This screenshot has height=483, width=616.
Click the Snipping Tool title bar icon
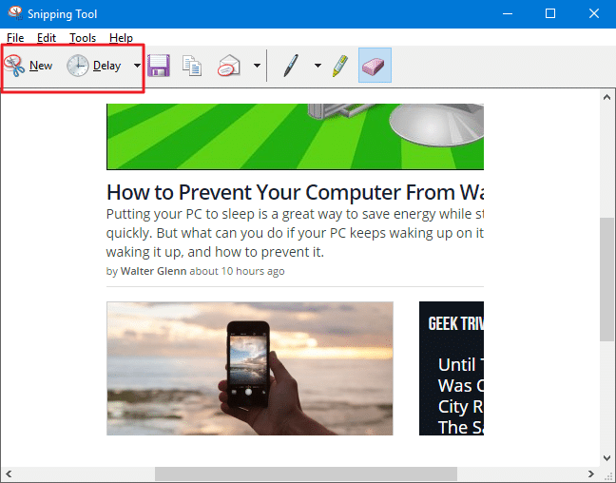[14, 14]
